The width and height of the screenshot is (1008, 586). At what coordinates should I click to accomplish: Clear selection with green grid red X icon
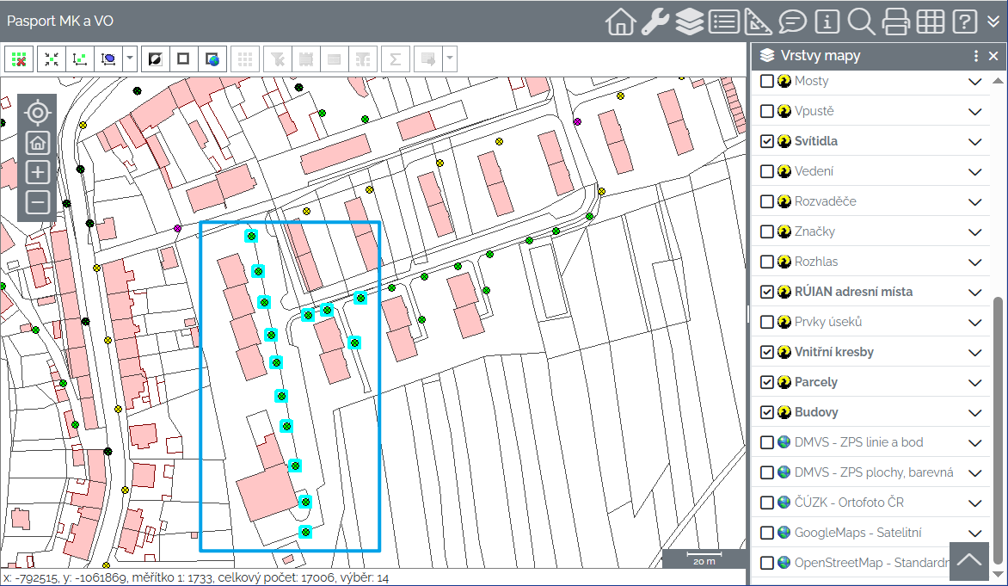click(18, 59)
